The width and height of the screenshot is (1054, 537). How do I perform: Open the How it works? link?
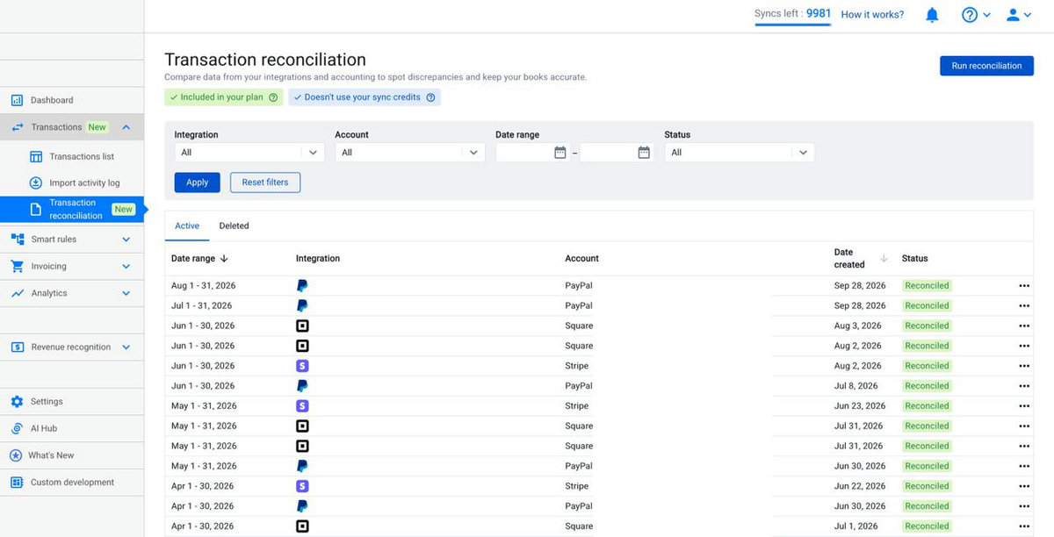click(872, 15)
